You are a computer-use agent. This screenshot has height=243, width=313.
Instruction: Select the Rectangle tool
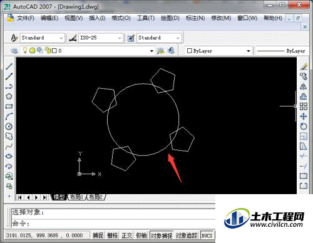pyautogui.click(x=9, y=106)
